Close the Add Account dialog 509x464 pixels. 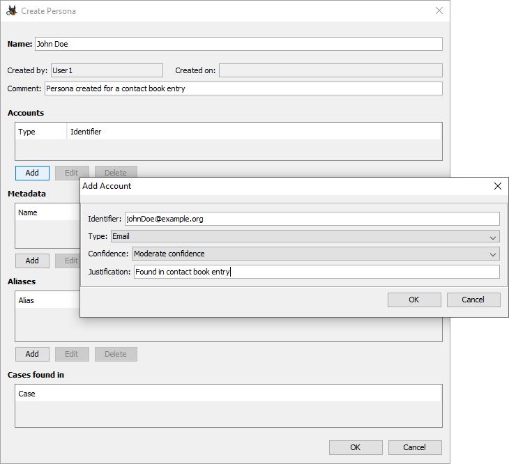[x=497, y=186]
